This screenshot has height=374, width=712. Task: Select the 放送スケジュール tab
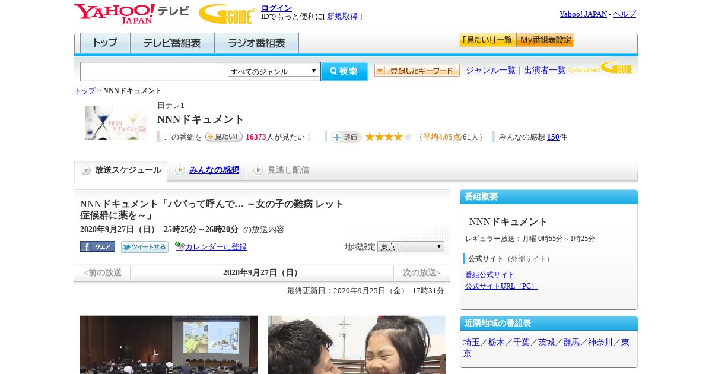click(x=121, y=170)
